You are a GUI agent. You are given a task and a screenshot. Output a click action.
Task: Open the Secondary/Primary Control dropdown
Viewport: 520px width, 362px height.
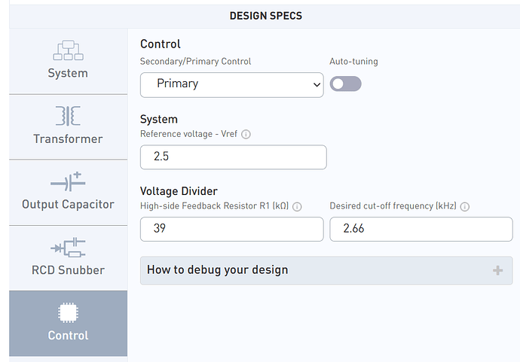[x=231, y=84]
